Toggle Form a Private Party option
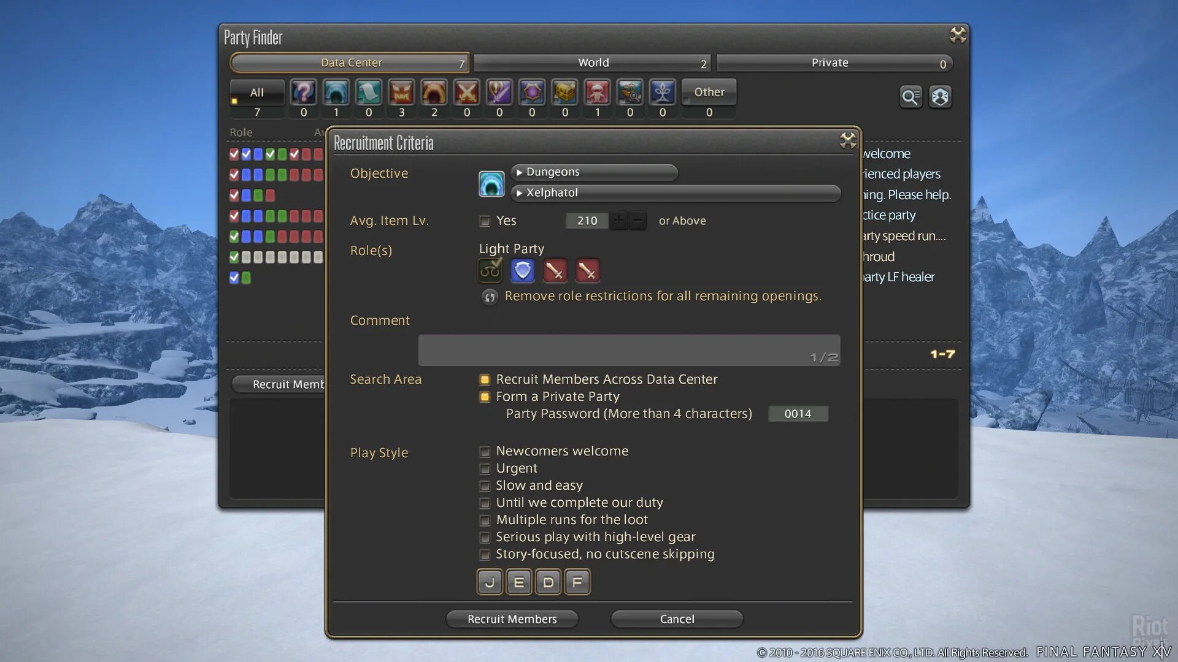 point(484,396)
